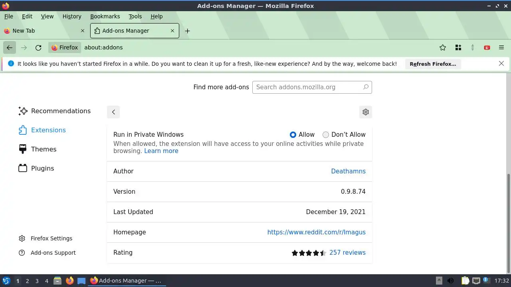
Task: Switch to workspace 2 in the taskbar
Action: click(x=27, y=281)
